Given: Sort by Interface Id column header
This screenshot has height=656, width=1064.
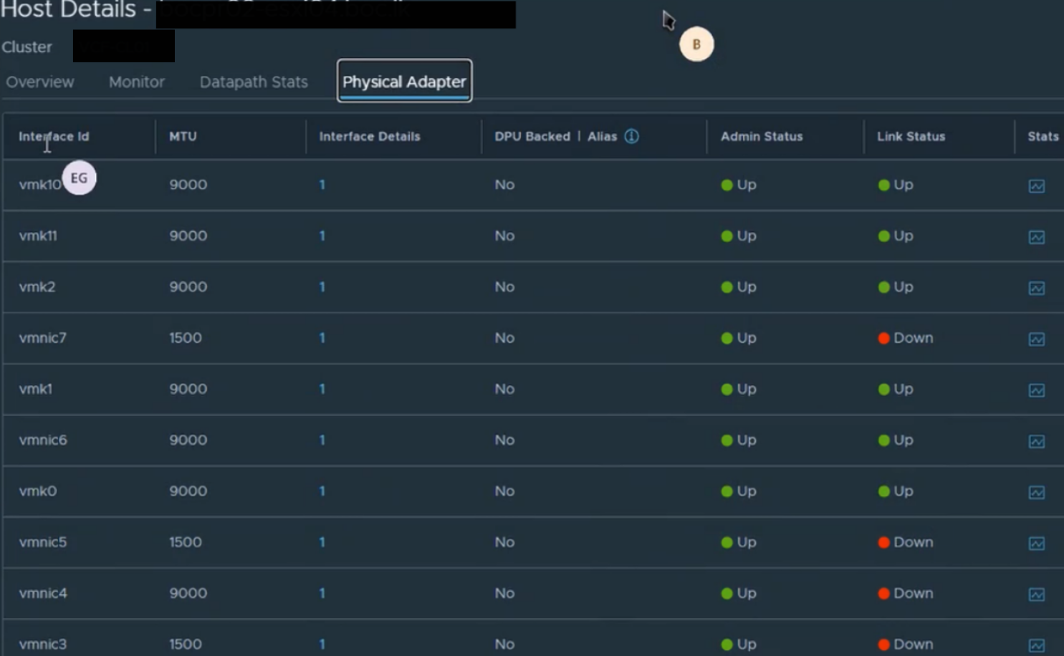Looking at the screenshot, I should pos(54,136).
